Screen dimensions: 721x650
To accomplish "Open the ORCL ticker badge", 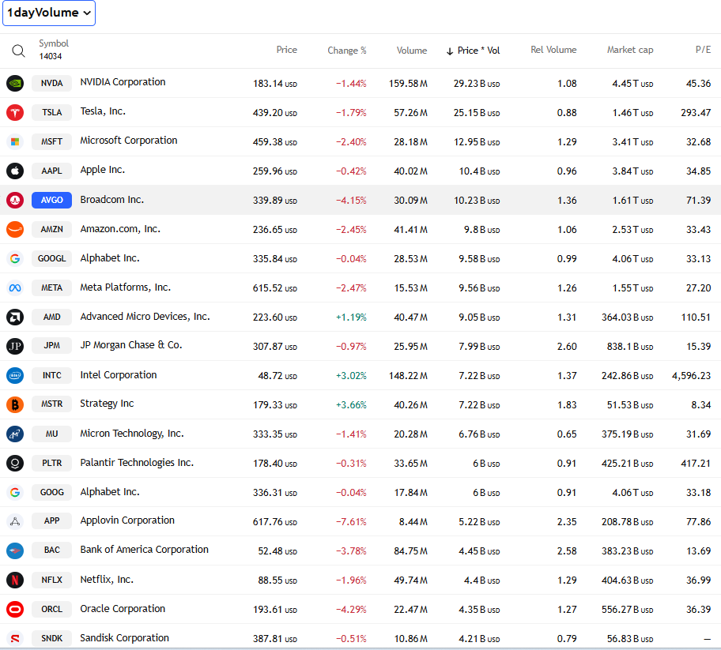I will pyautogui.click(x=52, y=609).
